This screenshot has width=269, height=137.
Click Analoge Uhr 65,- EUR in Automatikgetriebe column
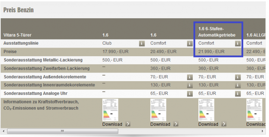pyautogui.click(x=207, y=93)
